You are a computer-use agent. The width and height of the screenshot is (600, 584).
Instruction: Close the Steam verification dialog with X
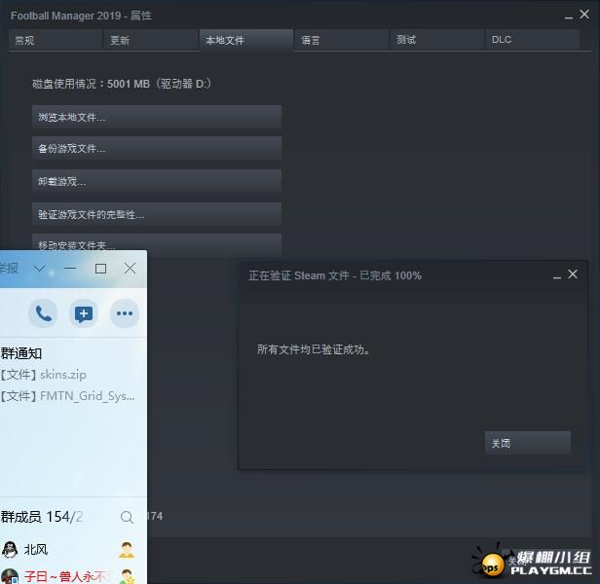coord(573,274)
